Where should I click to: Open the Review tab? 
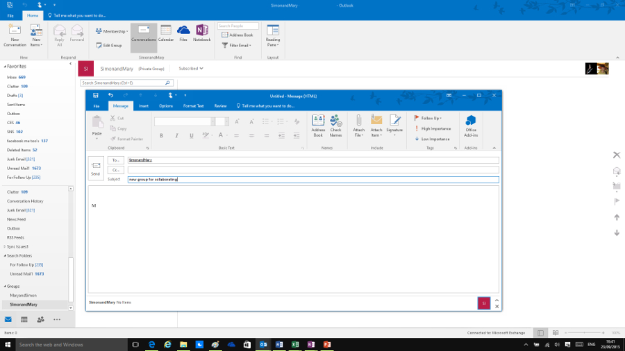(x=220, y=106)
